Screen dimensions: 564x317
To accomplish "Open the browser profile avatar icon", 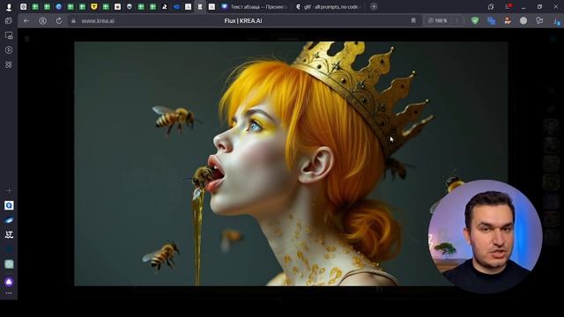I will (9, 7).
